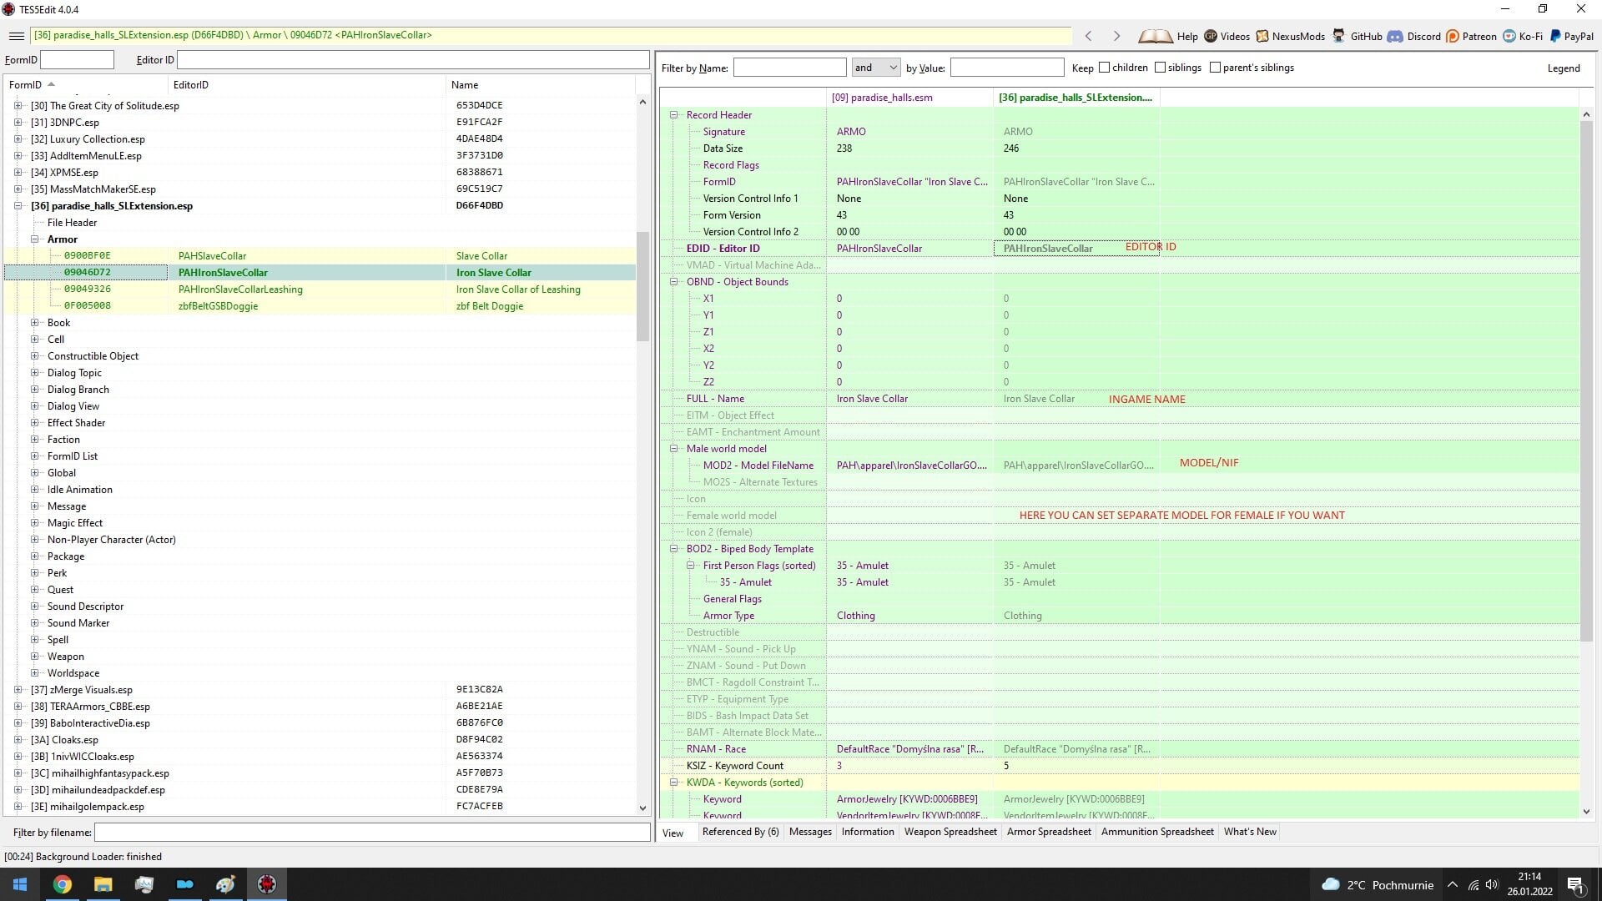1602x901 pixels.
Task: Select File Header tree item
Action: [x=72, y=223]
